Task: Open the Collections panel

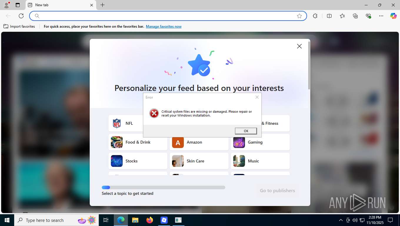Action: click(x=355, y=16)
